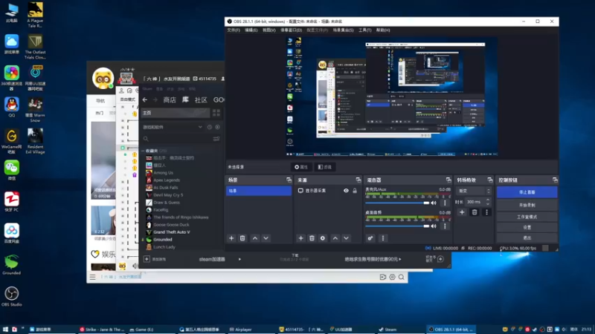Image resolution: width=595 pixels, height=334 pixels.
Task: Open OBS 场景集合(S) menu
Action: [x=343, y=30]
